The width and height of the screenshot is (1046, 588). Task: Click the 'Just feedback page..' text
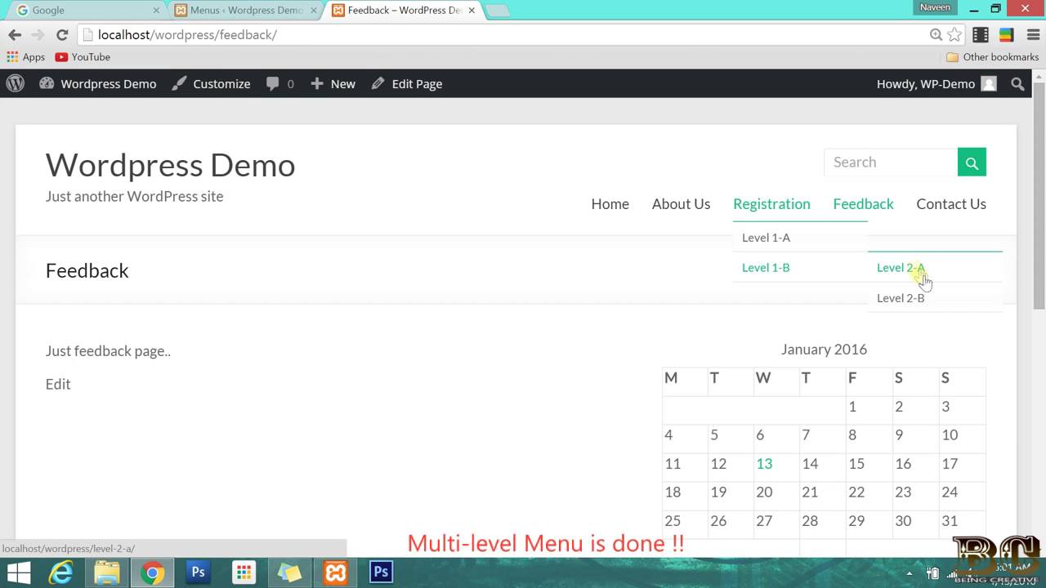click(x=108, y=351)
